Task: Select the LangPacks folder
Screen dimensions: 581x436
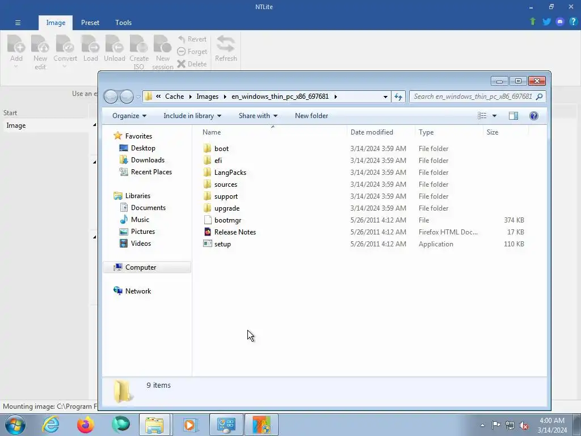Action: pos(230,173)
